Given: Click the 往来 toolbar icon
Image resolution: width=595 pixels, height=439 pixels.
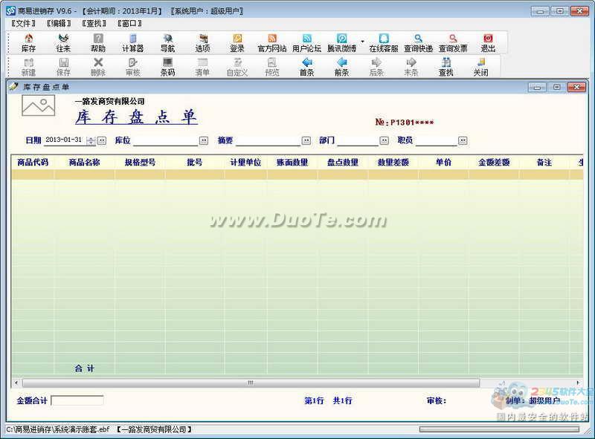Looking at the screenshot, I should [x=63, y=42].
